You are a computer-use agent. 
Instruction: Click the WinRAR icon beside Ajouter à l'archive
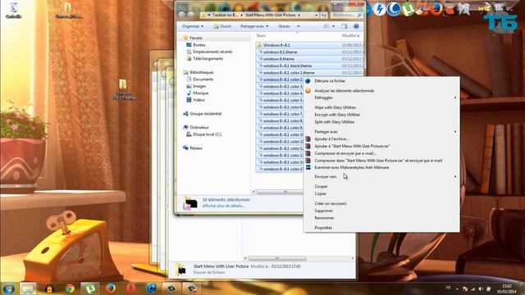tap(308, 138)
